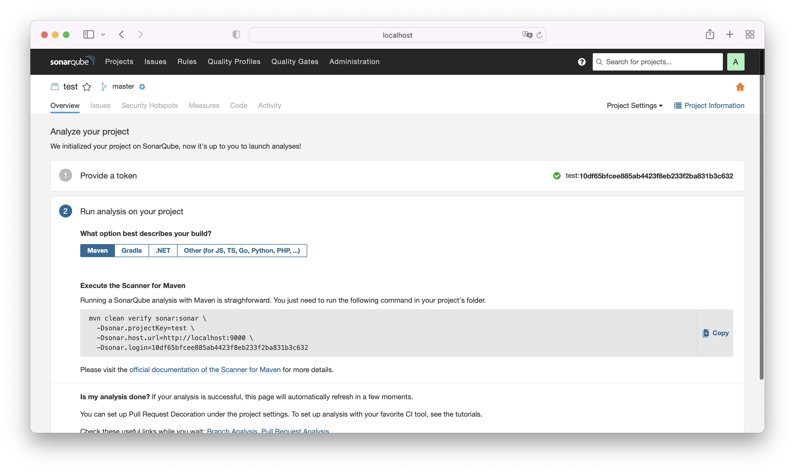The height and width of the screenshot is (473, 795).
Task: Expand Project Settings dropdown
Action: [634, 106]
